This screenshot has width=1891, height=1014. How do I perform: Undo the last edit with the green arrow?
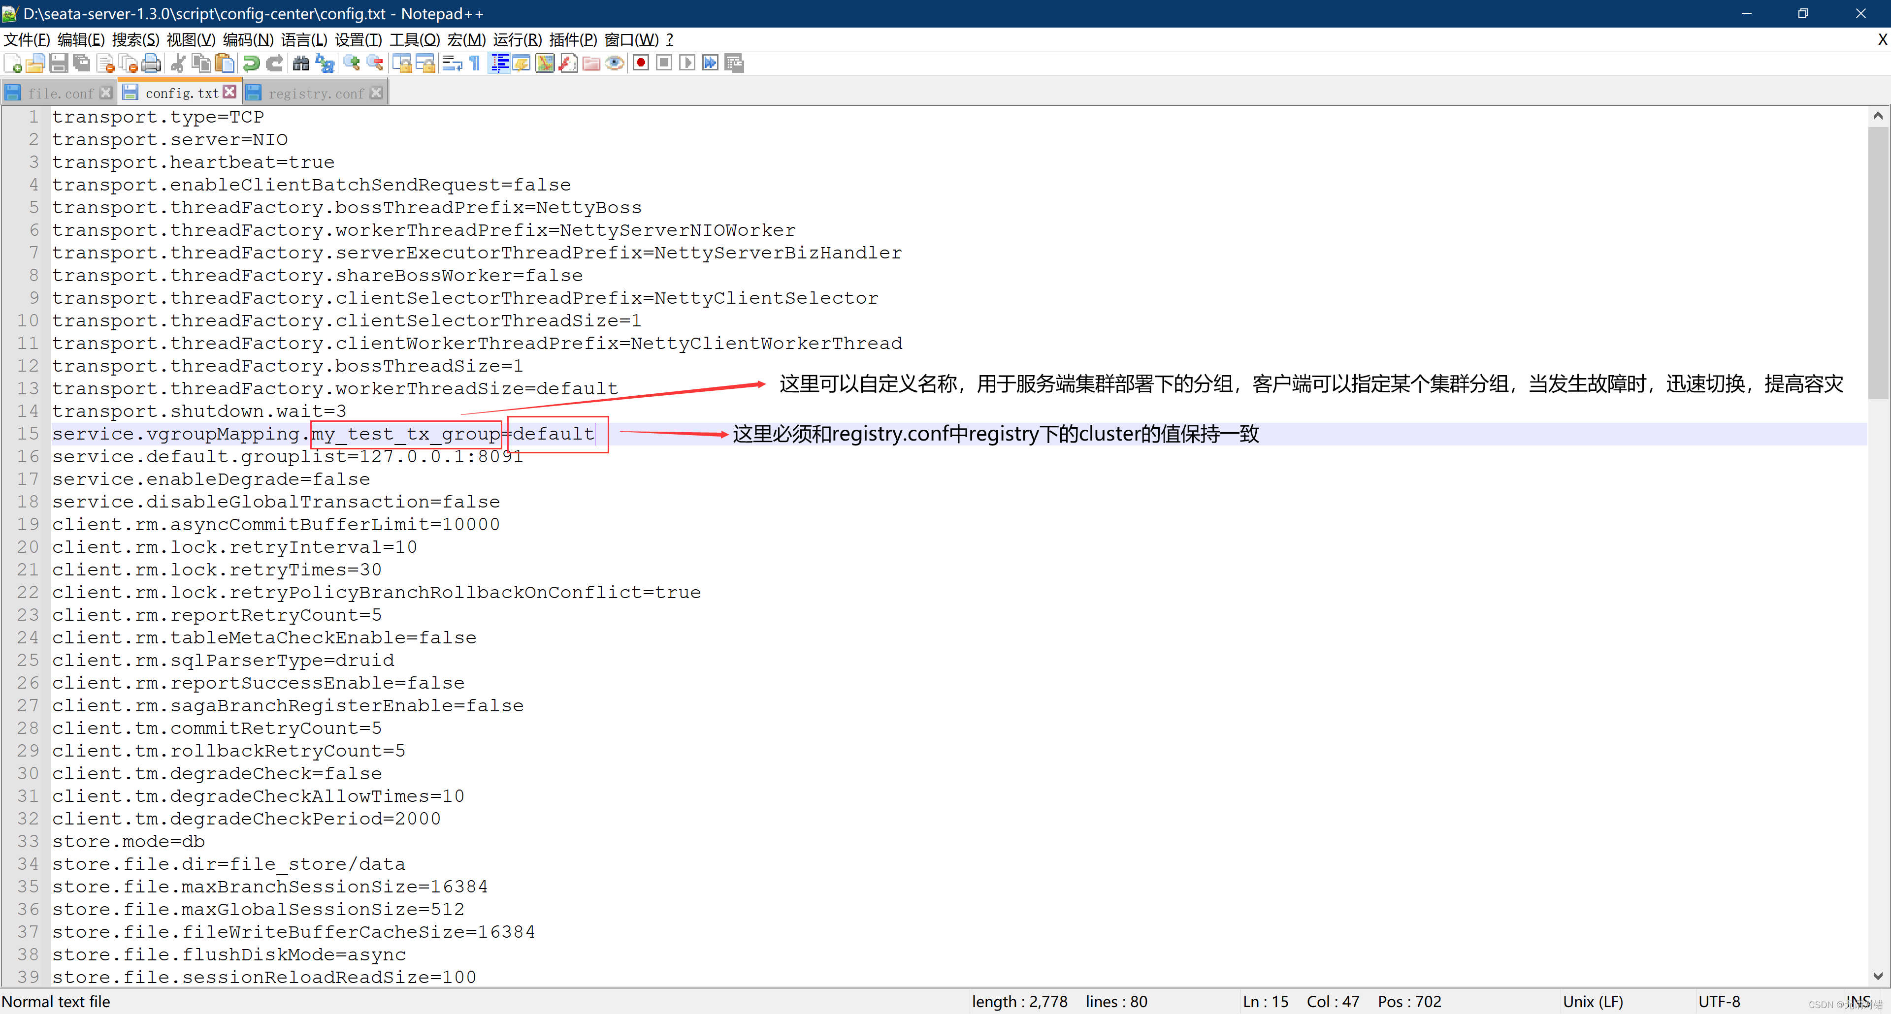[251, 64]
